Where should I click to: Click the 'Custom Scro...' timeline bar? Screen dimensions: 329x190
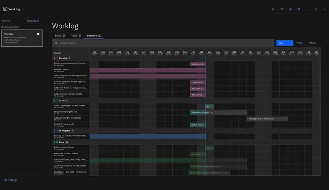pos(198,82)
